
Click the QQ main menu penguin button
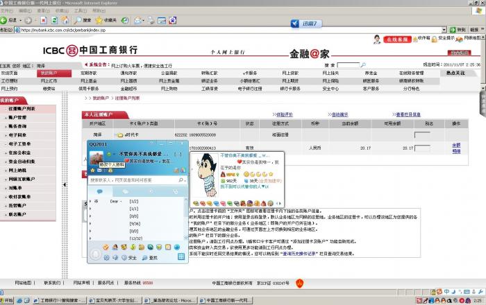(96, 254)
